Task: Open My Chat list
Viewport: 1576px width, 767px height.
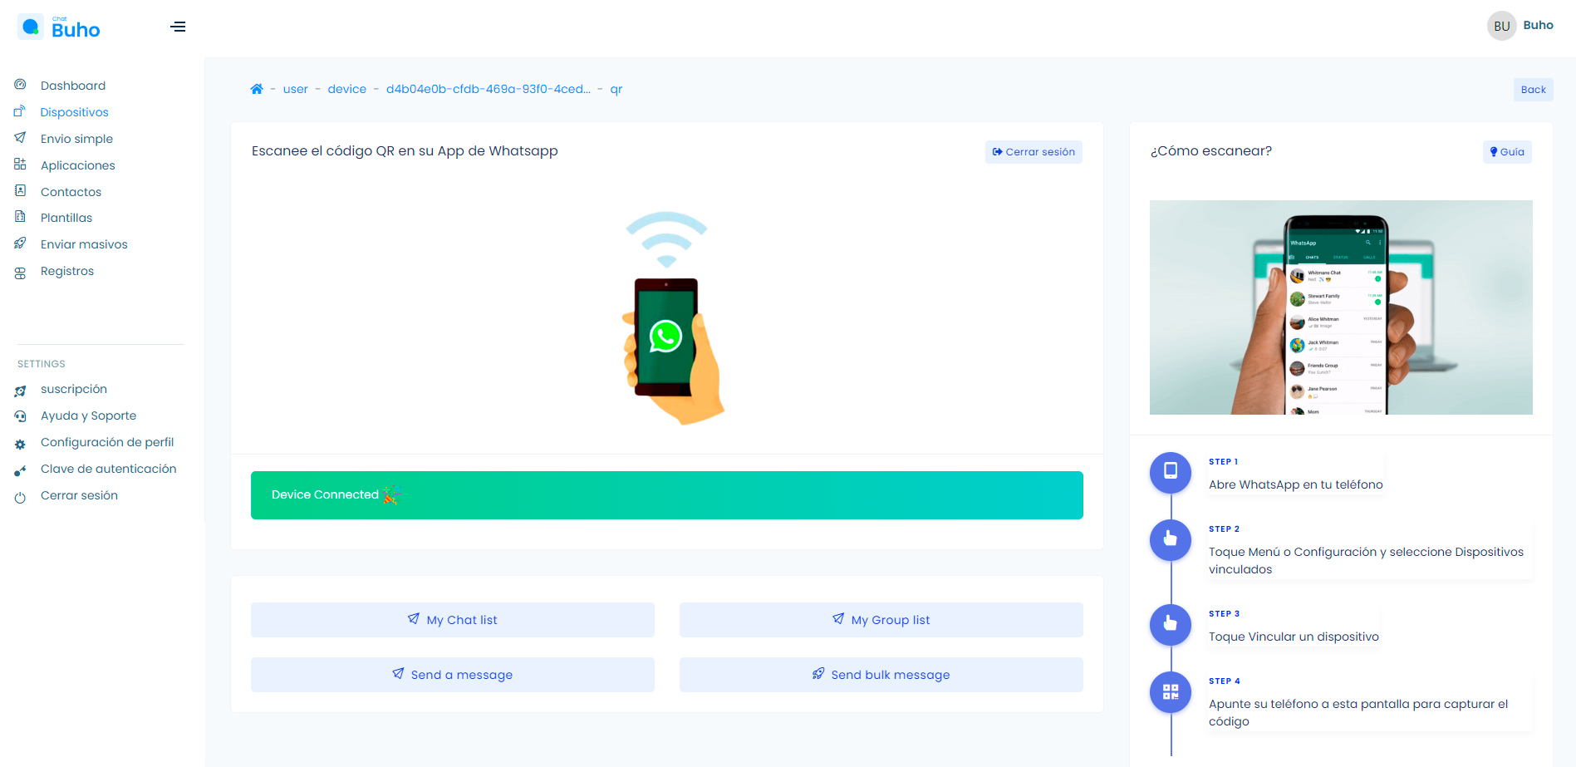Action: 453,620
